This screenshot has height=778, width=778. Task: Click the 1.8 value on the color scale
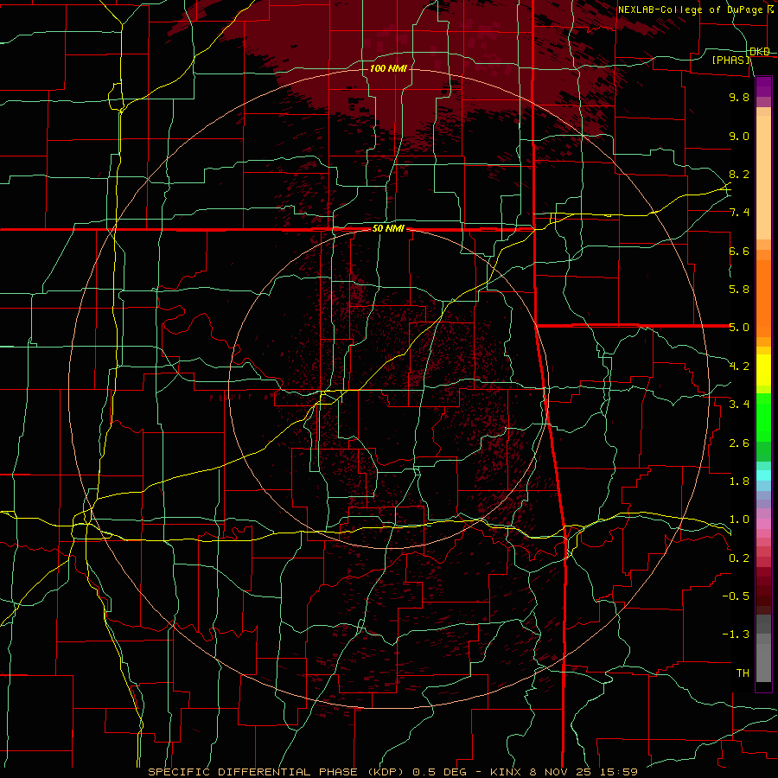739,481
